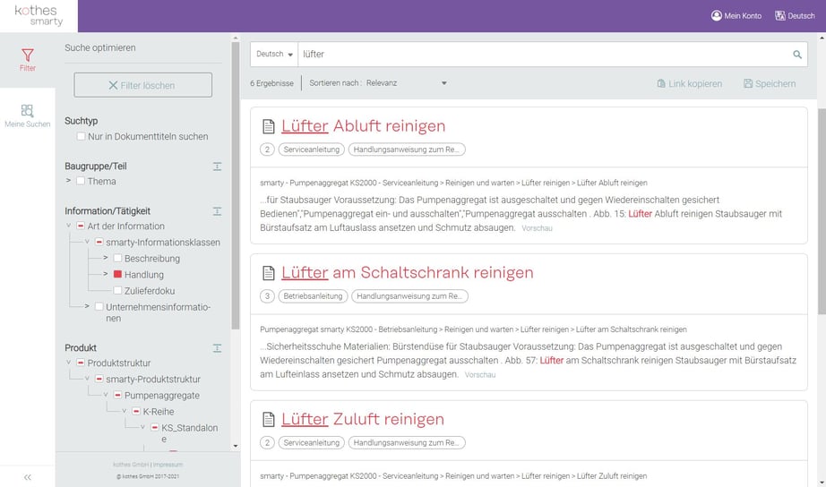
Task: Open Lüfter Abluft reinigen result
Action: 363,126
